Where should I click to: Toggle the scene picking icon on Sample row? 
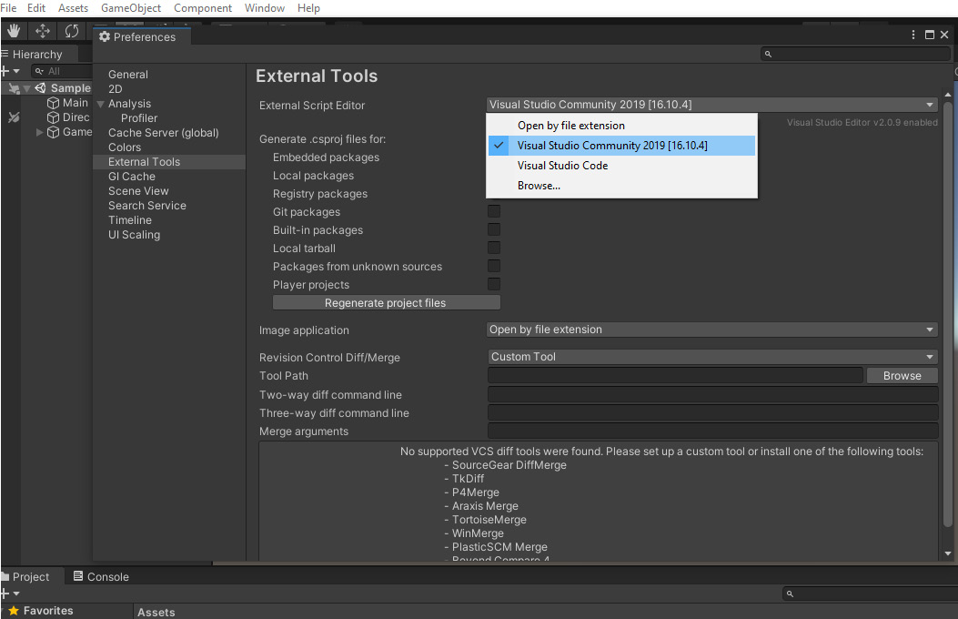tap(14, 88)
